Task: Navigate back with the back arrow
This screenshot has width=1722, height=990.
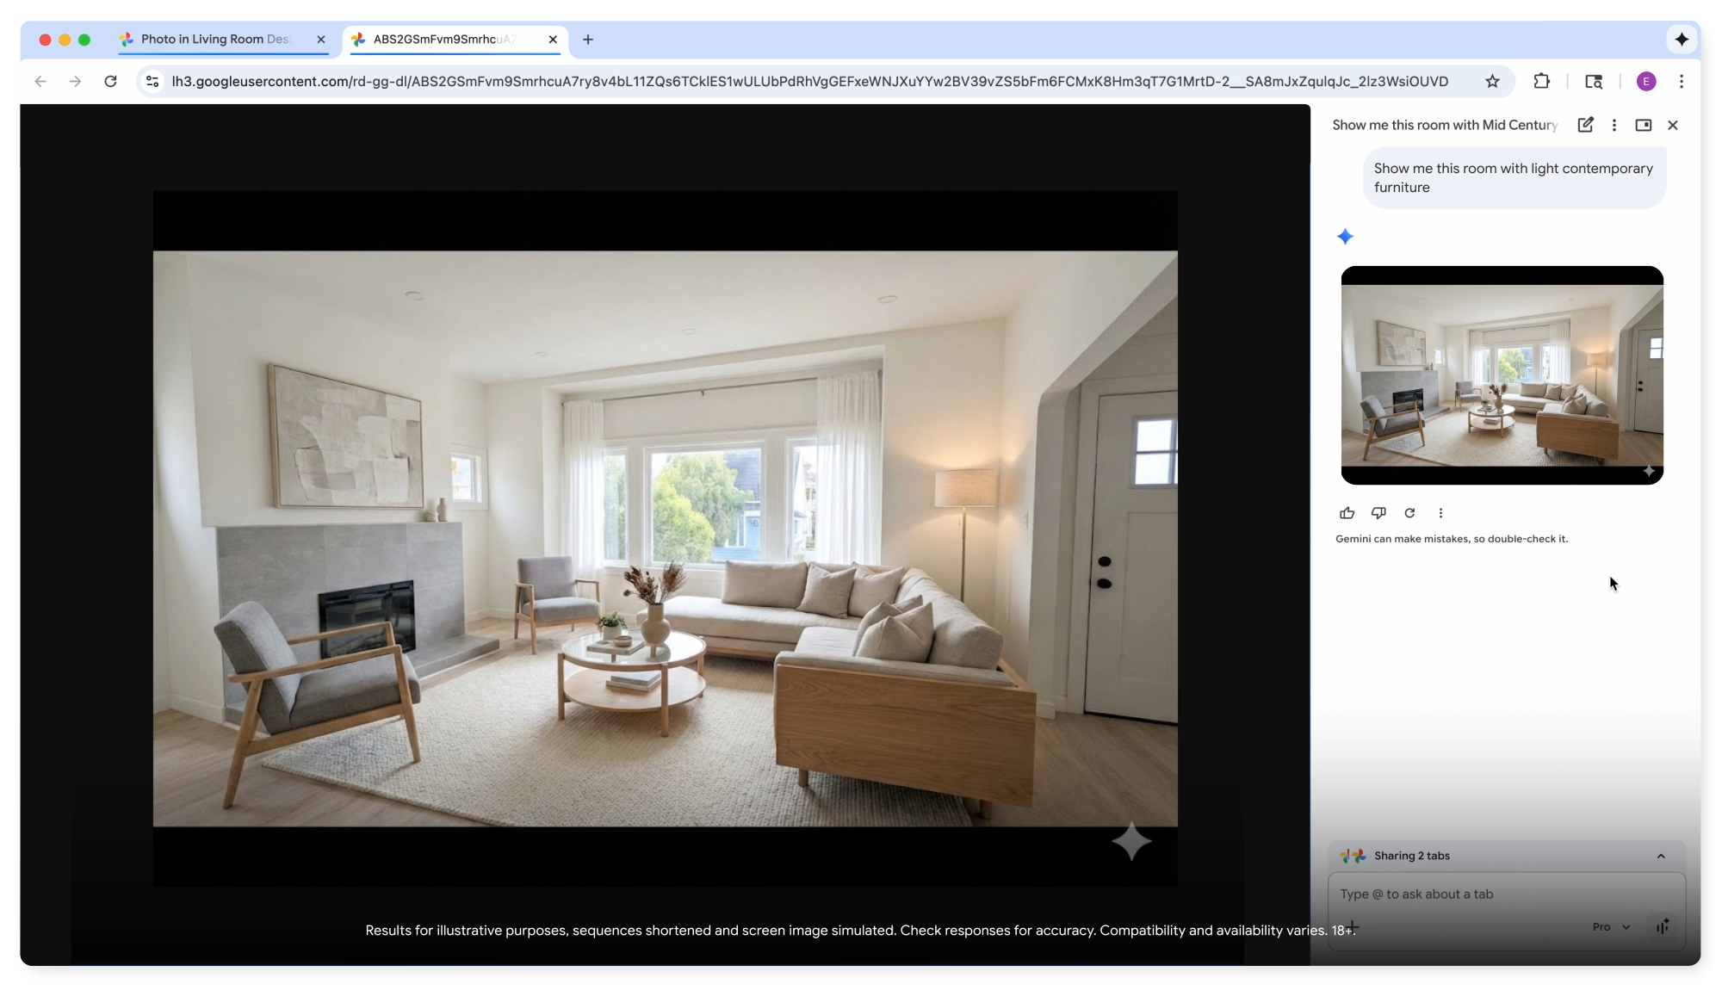Action: point(40,81)
